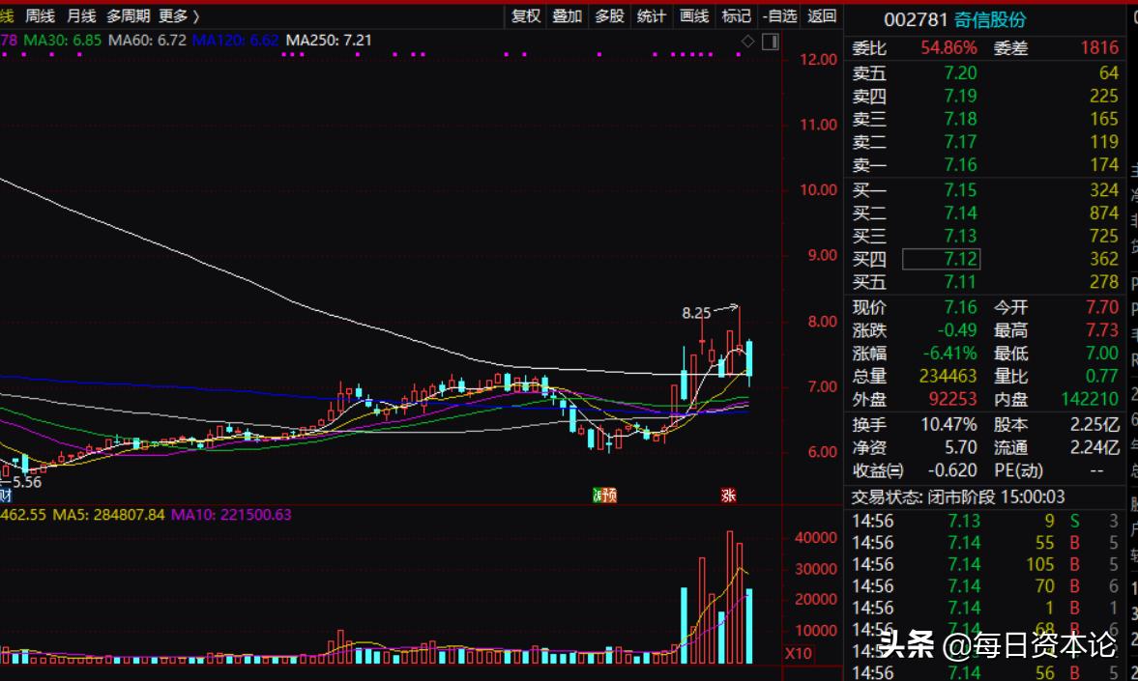Open the 统计 statistics tool
This screenshot has width=1138, height=681.
(x=651, y=16)
